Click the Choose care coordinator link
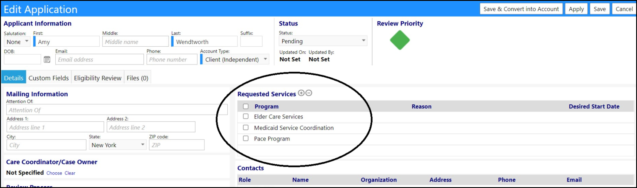637x188 pixels. pyautogui.click(x=54, y=173)
